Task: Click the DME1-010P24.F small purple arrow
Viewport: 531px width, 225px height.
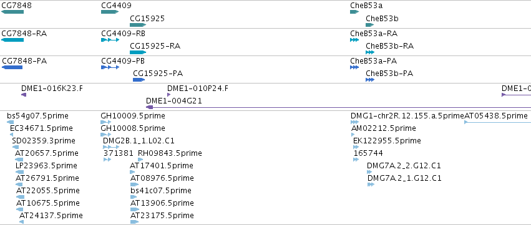Action: 168,95
